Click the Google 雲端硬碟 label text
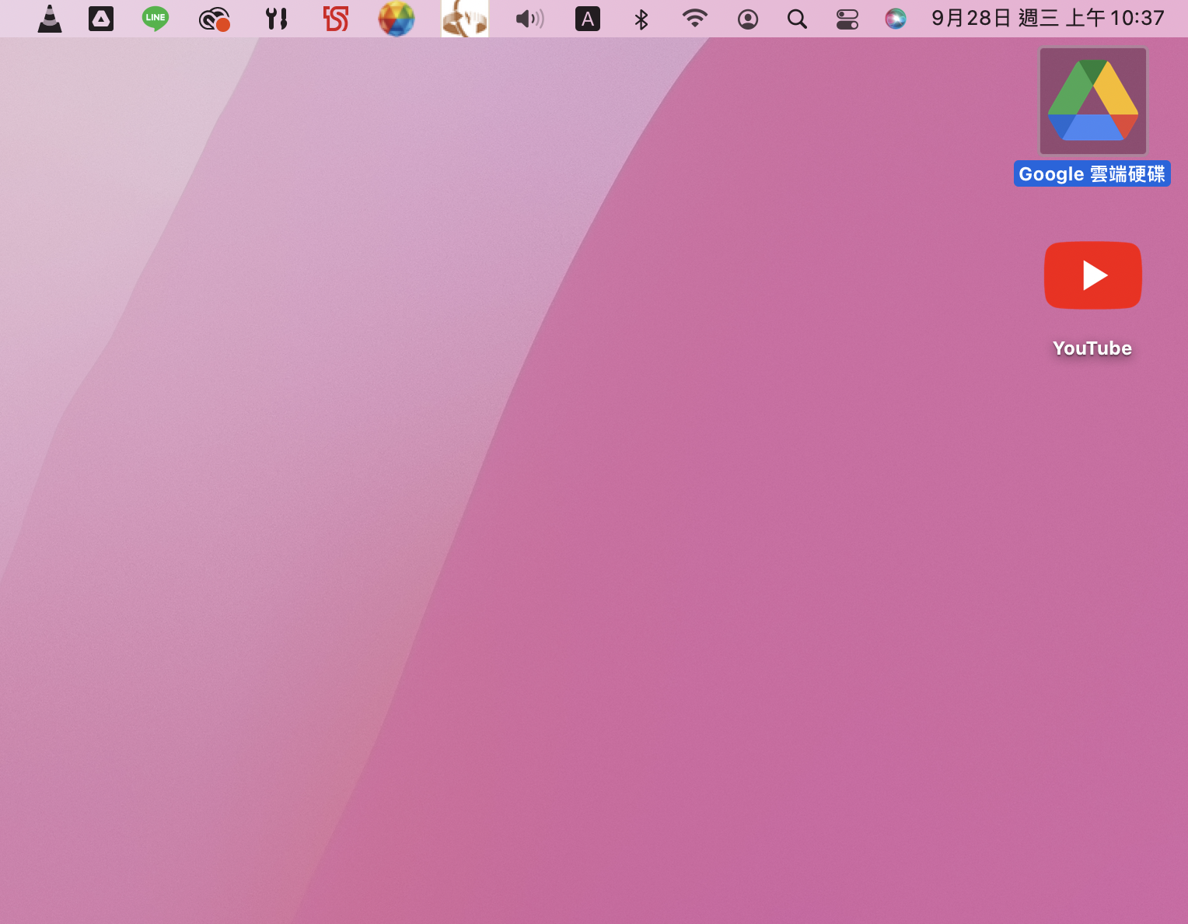 click(1092, 174)
